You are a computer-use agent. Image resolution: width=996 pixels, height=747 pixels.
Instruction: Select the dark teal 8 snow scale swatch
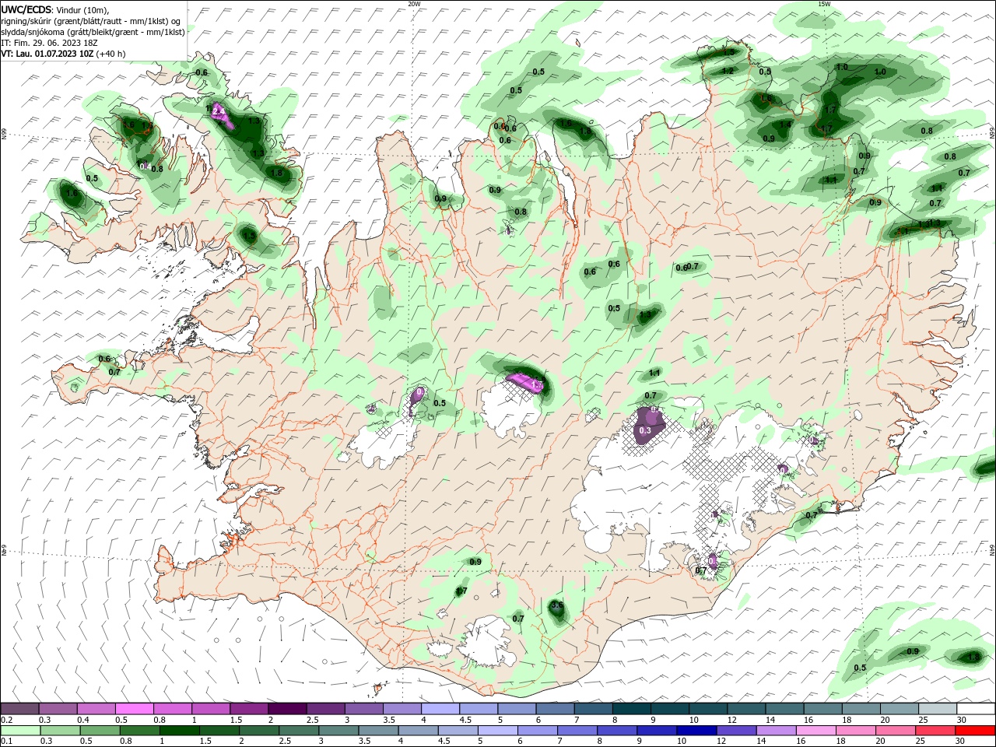point(632,709)
